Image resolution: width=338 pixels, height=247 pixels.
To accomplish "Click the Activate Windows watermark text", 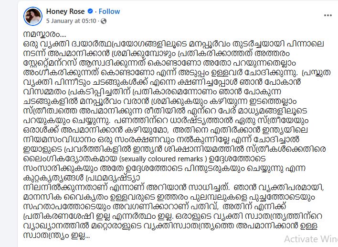I will click(x=310, y=238).
